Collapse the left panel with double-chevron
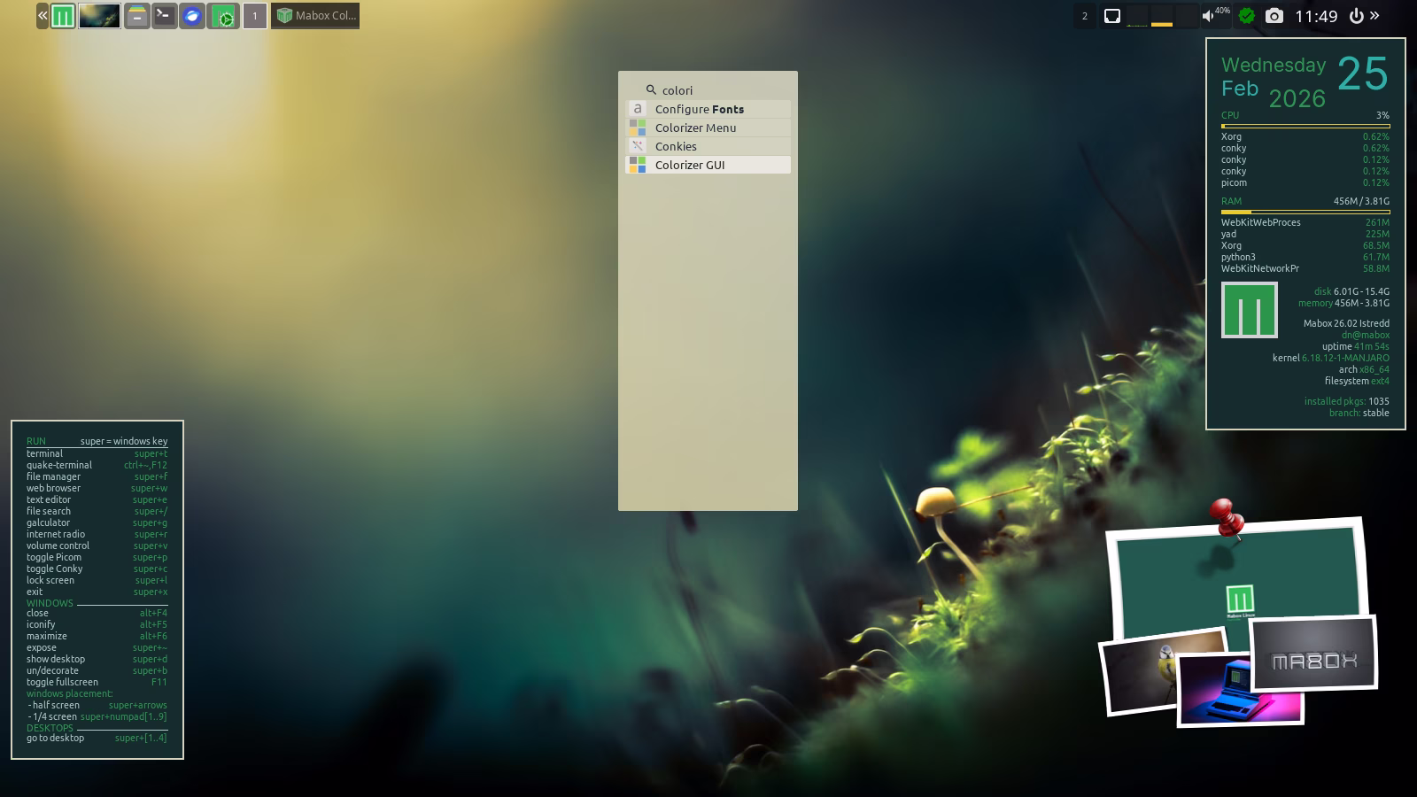1417x797 pixels. click(43, 16)
